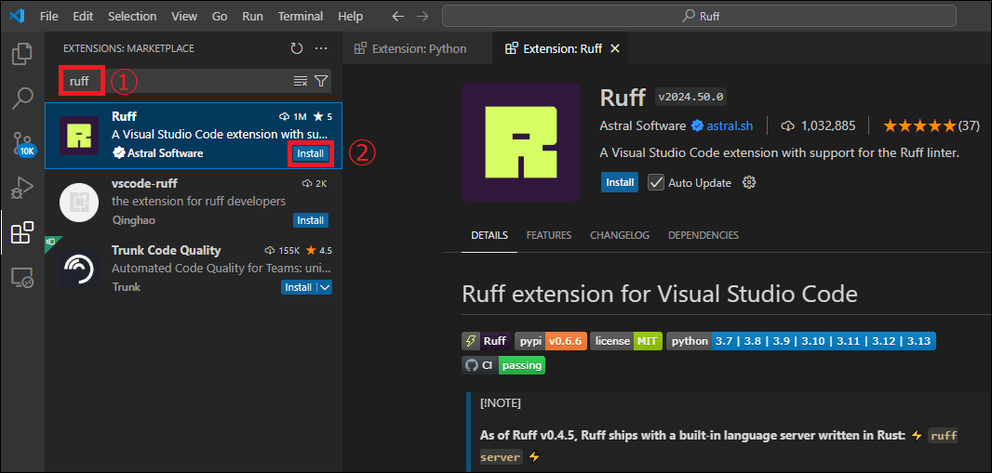Open the Extensions view icon

click(x=22, y=232)
